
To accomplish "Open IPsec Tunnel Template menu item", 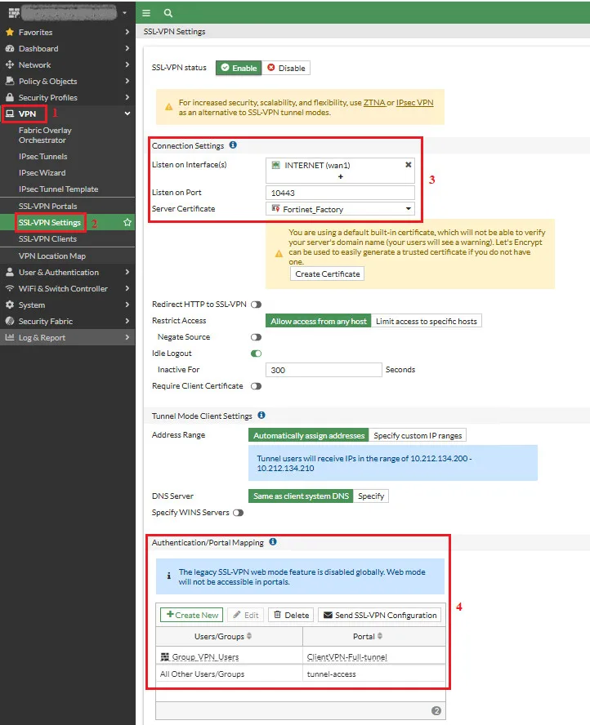I will point(58,189).
